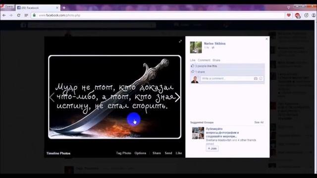317x178 pixels.
Task: Open Narine Skibina's profile name link
Action: (x=214, y=44)
